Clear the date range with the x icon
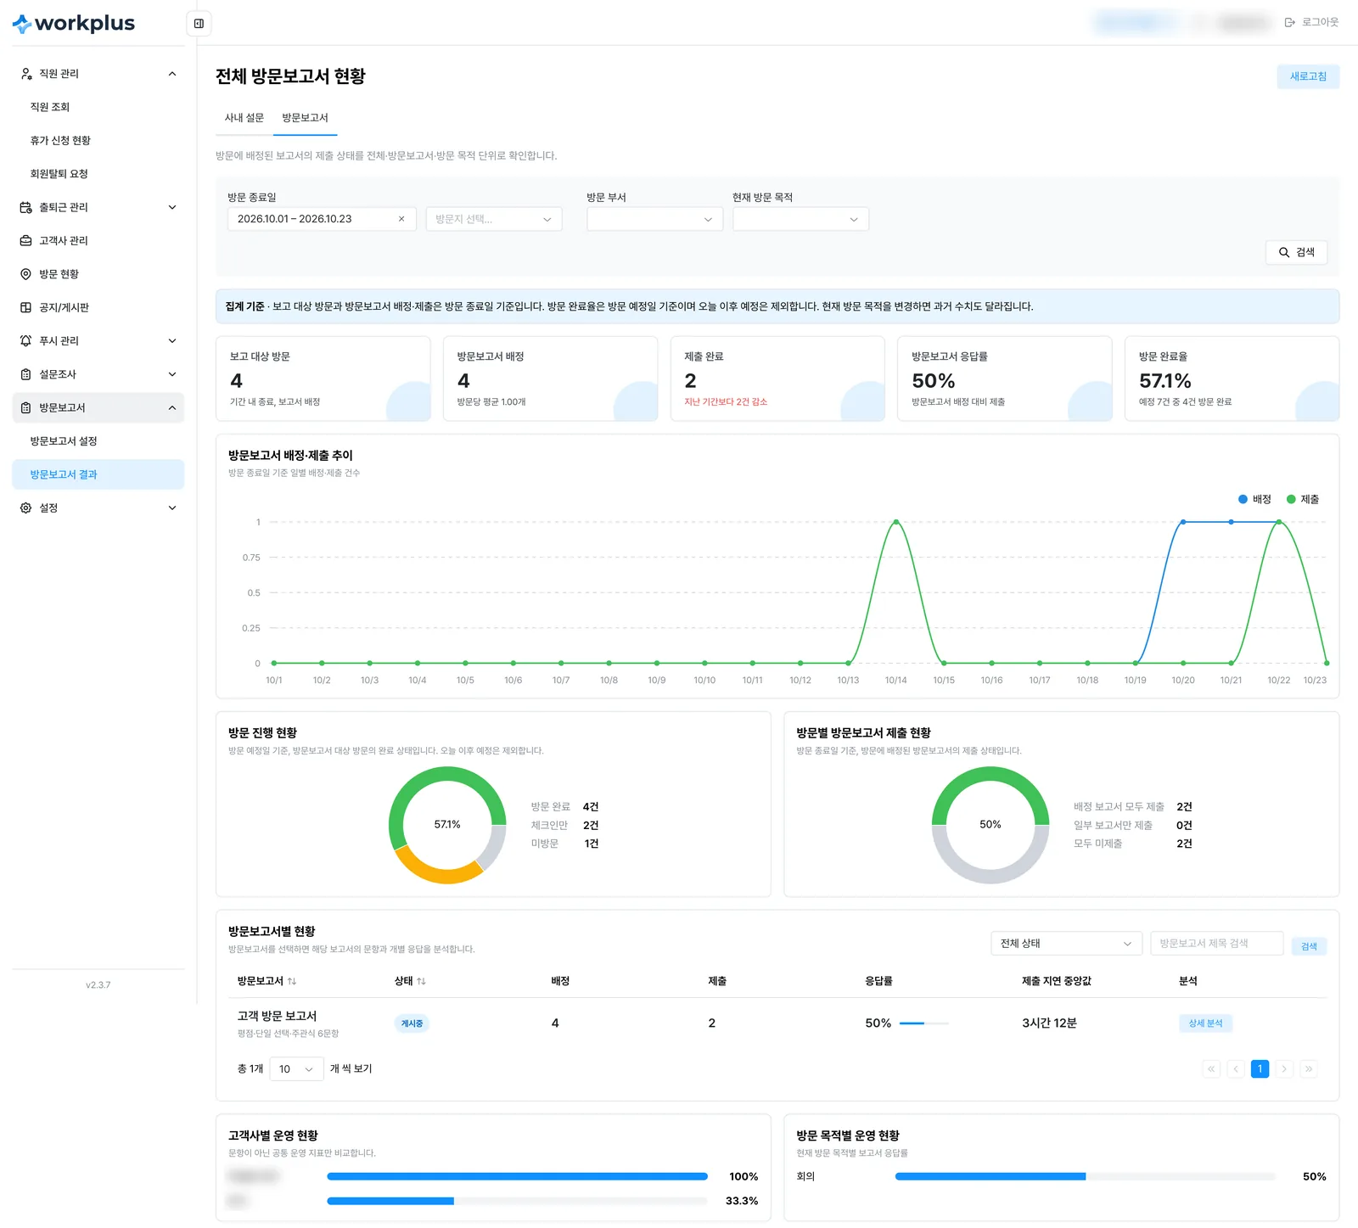The image size is (1358, 1228). (x=401, y=219)
